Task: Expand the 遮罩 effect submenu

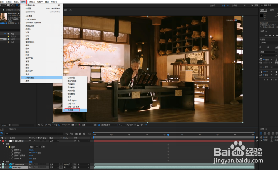Action: 42,81
